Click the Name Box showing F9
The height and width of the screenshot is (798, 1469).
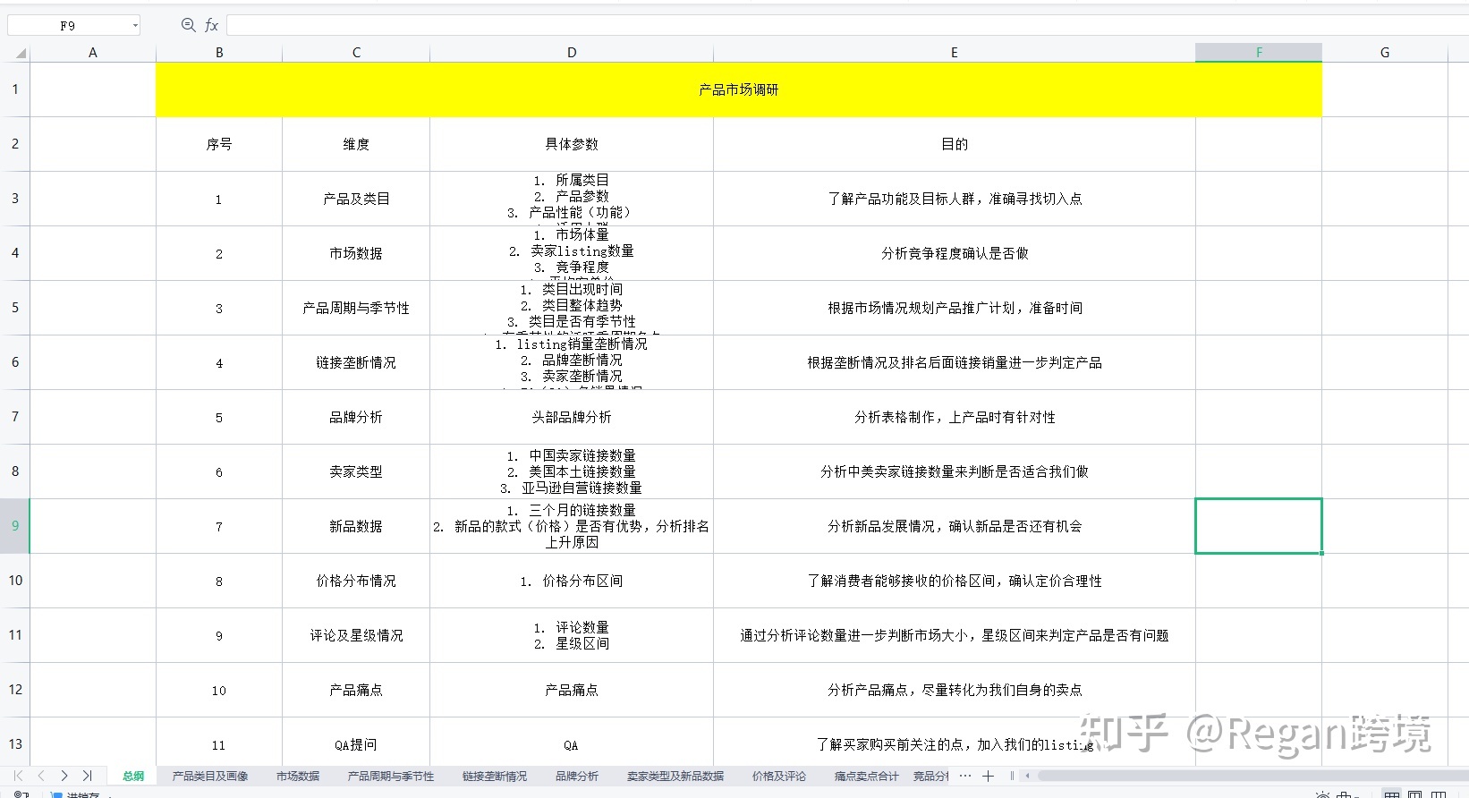click(x=68, y=26)
